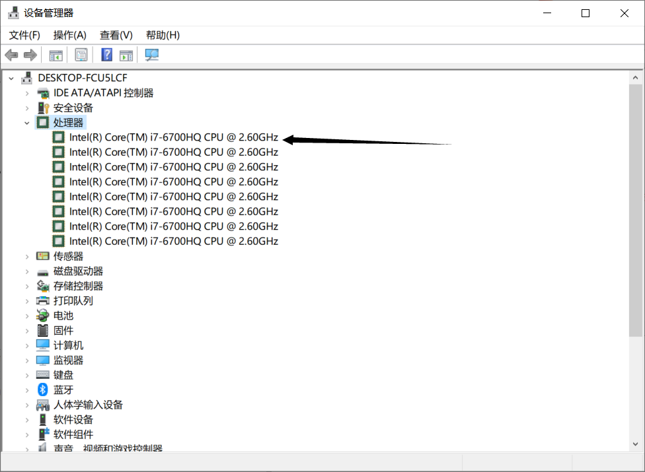Image resolution: width=645 pixels, height=472 pixels.
Task: Collapse the 处理器 node
Action: [x=27, y=123]
